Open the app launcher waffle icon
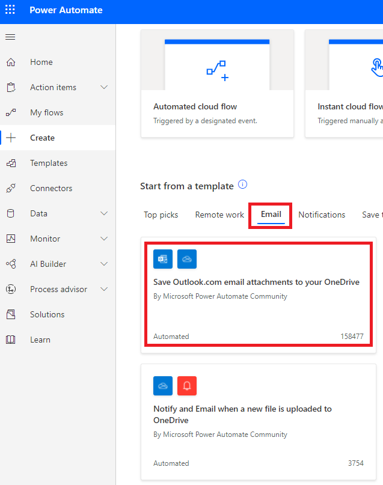Screen dimensions: 383x485 [x=10, y=10]
